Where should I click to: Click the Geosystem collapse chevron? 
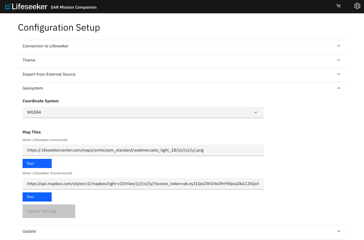[339, 88]
